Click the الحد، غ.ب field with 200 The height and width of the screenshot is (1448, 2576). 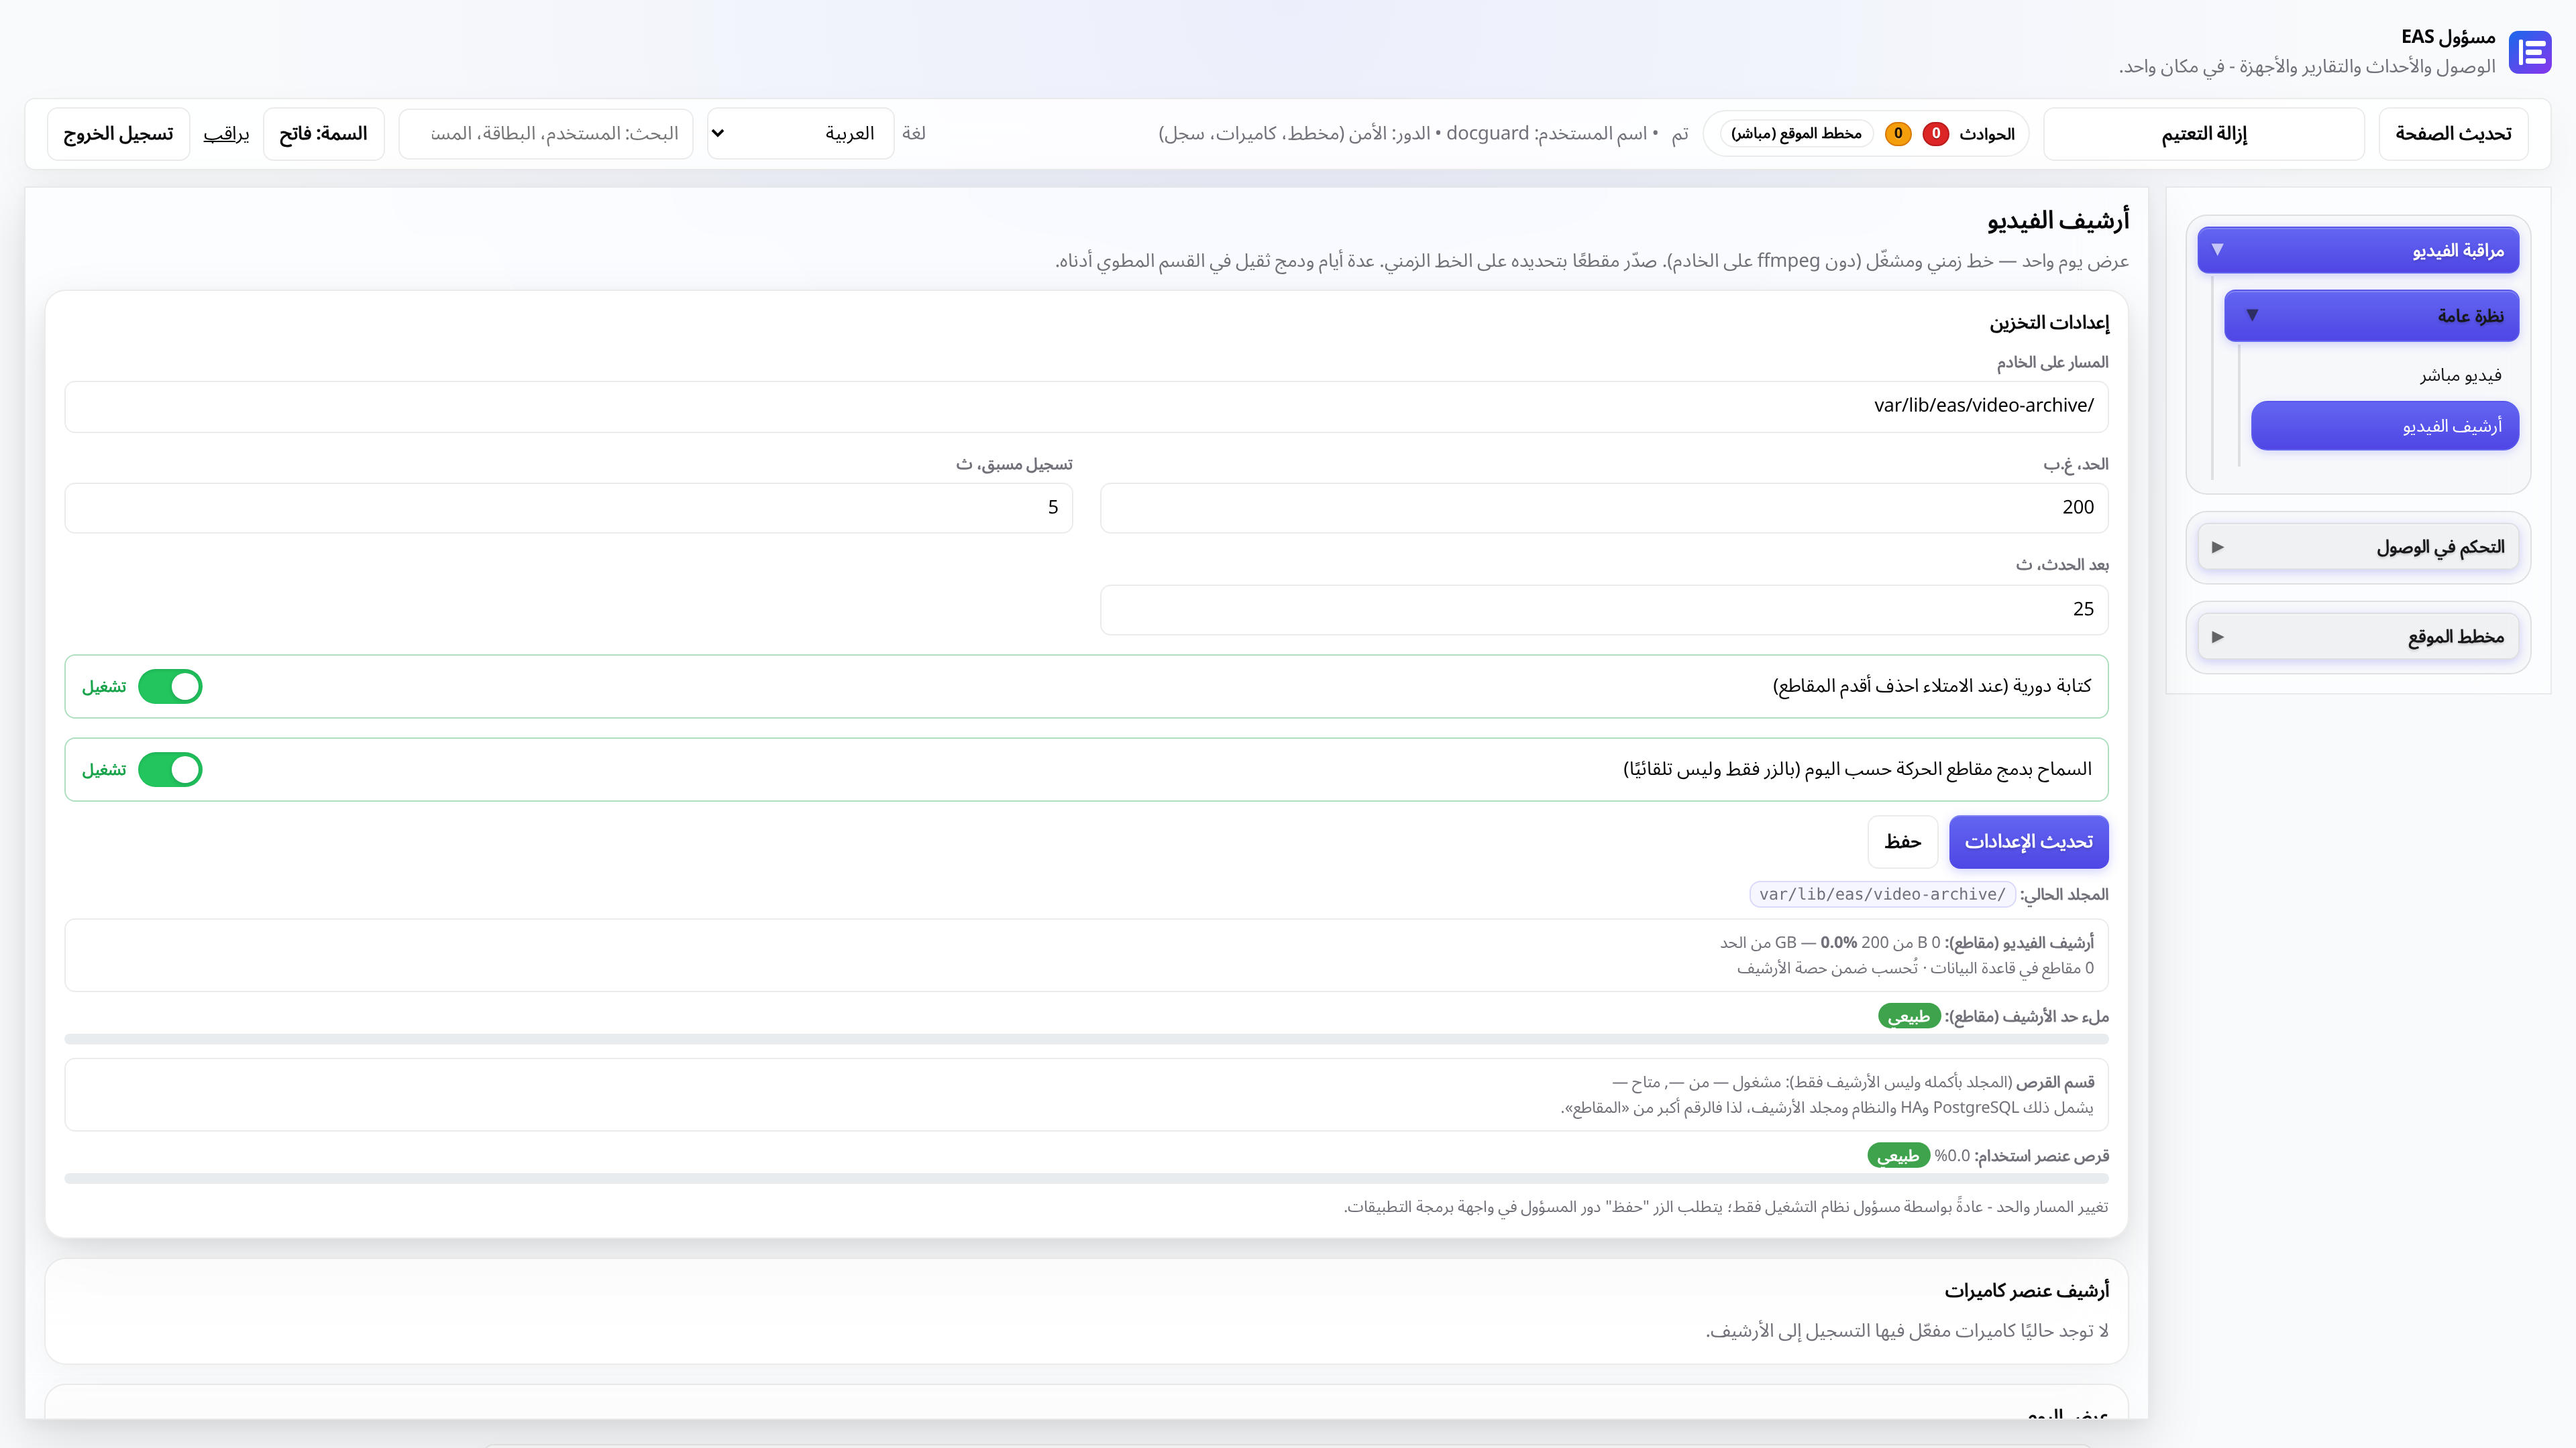click(1604, 507)
